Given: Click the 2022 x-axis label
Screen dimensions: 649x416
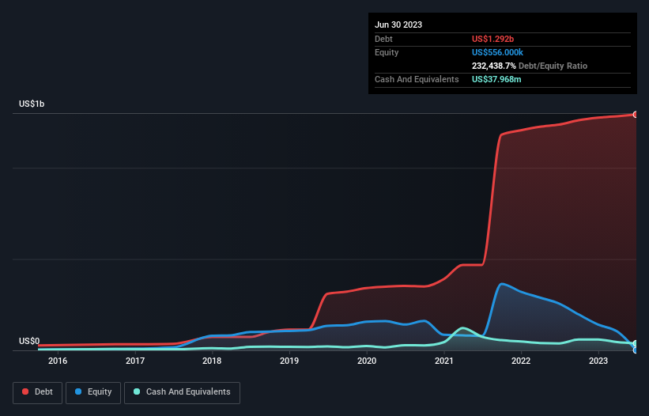Looking at the screenshot, I should (x=521, y=361).
